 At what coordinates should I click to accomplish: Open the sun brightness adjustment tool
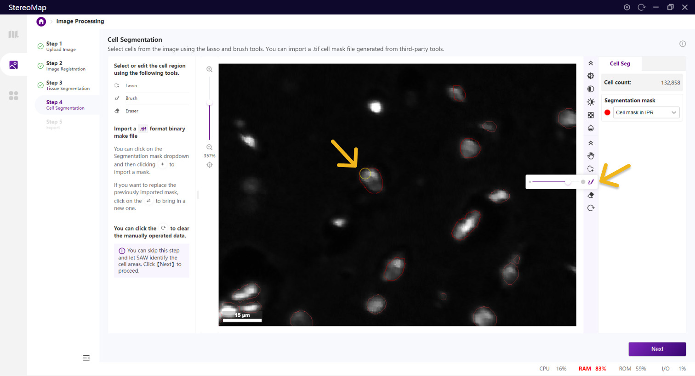[x=591, y=102]
